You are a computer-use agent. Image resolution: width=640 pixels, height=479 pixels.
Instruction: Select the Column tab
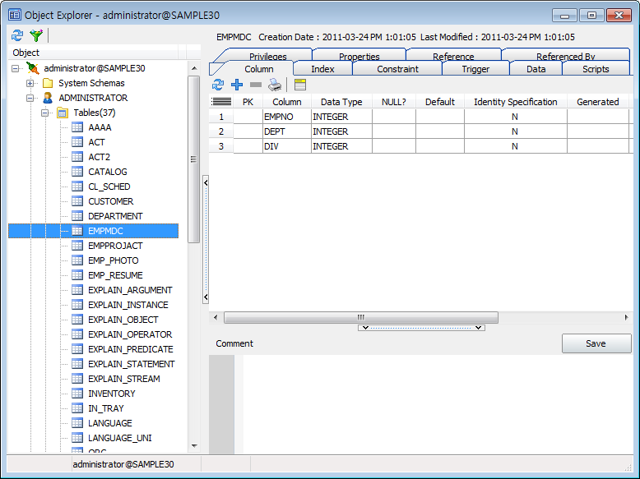click(x=259, y=69)
